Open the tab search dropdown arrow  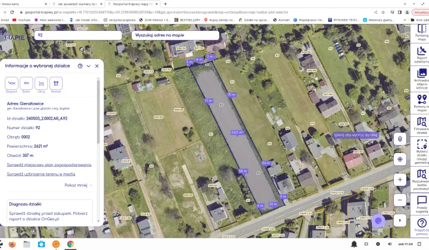tap(405, 4)
